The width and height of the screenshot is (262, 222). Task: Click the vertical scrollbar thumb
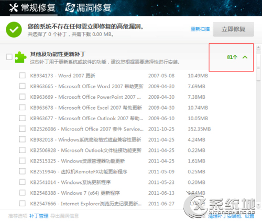(x=258, y=67)
